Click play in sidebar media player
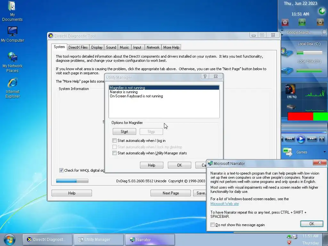Viewport: 328px width, 246px height. click(300, 139)
